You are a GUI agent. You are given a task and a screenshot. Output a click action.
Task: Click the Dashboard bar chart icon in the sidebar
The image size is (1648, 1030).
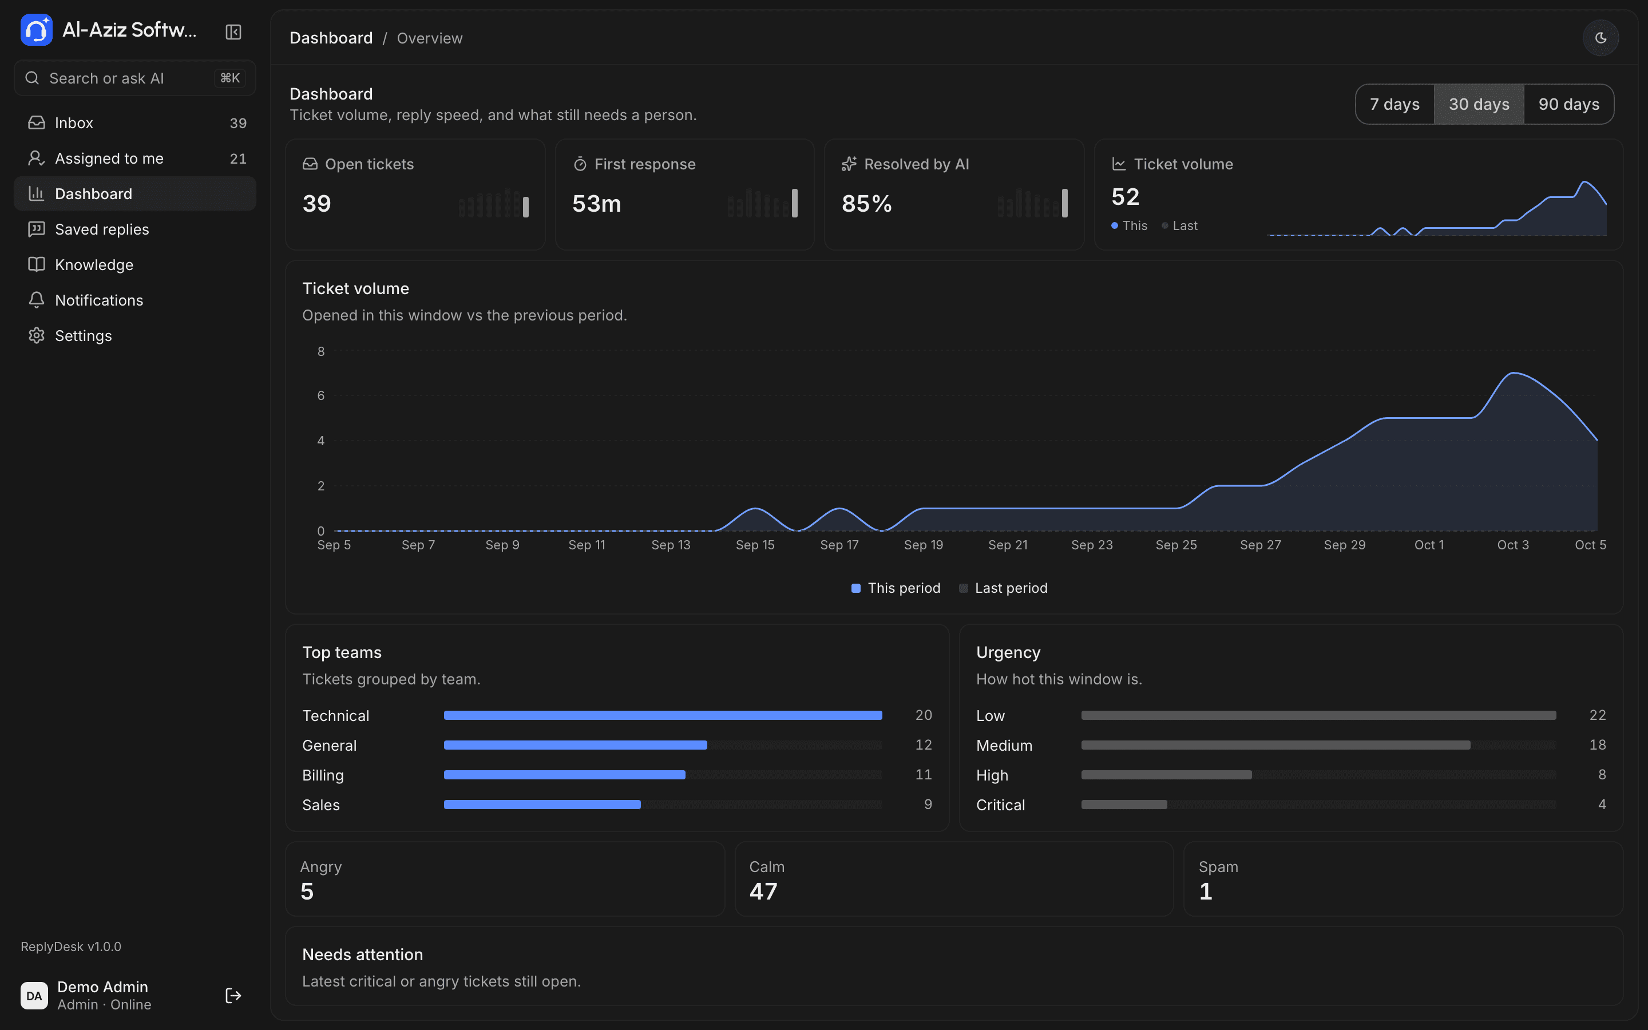click(x=36, y=193)
